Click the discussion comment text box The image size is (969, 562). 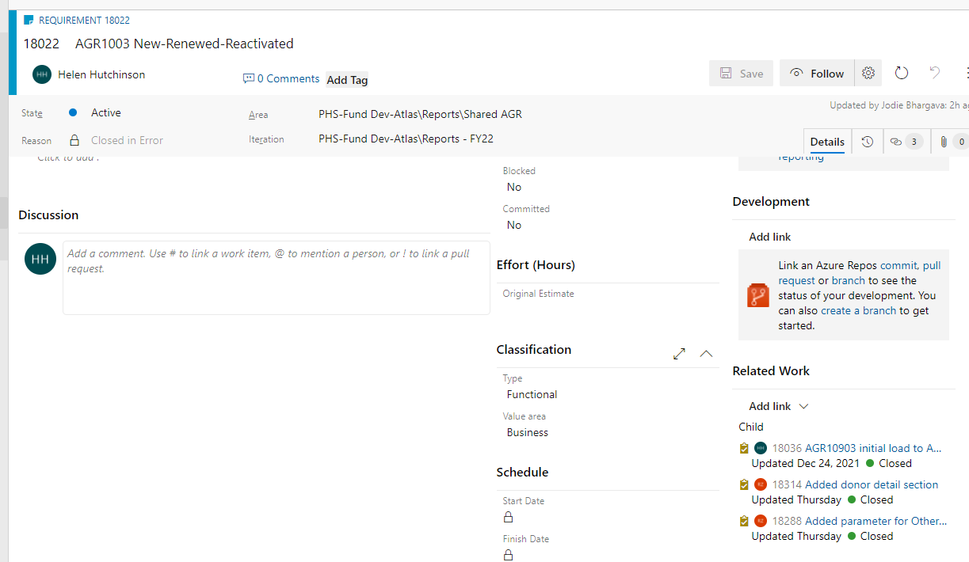pyautogui.click(x=276, y=277)
